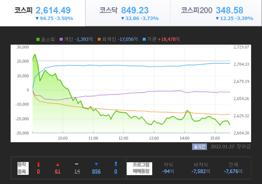Viewport: 262px width, 184px height.
Task: Click the 코스닥 down-arrow change icon
Action: [123, 18]
